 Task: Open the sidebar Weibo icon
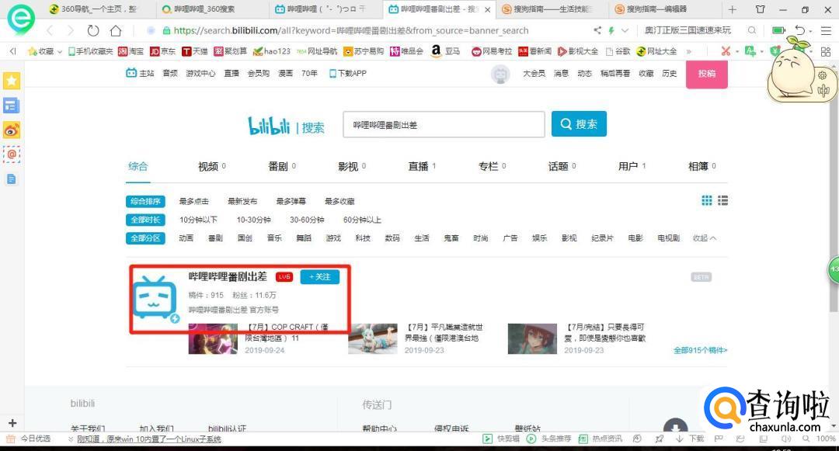[x=11, y=130]
